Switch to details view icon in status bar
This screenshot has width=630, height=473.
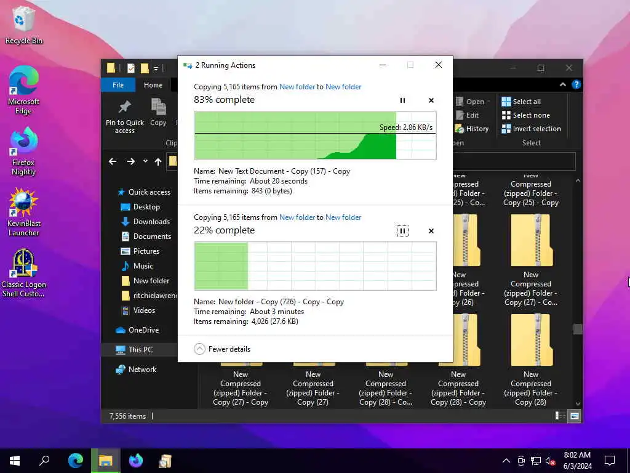(560, 416)
